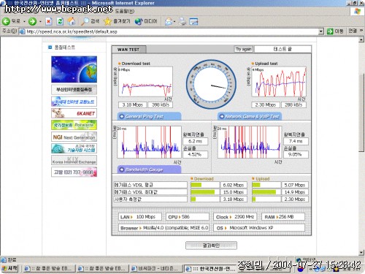Open the Favorites star icon
365x274 pixels.
(107, 21)
